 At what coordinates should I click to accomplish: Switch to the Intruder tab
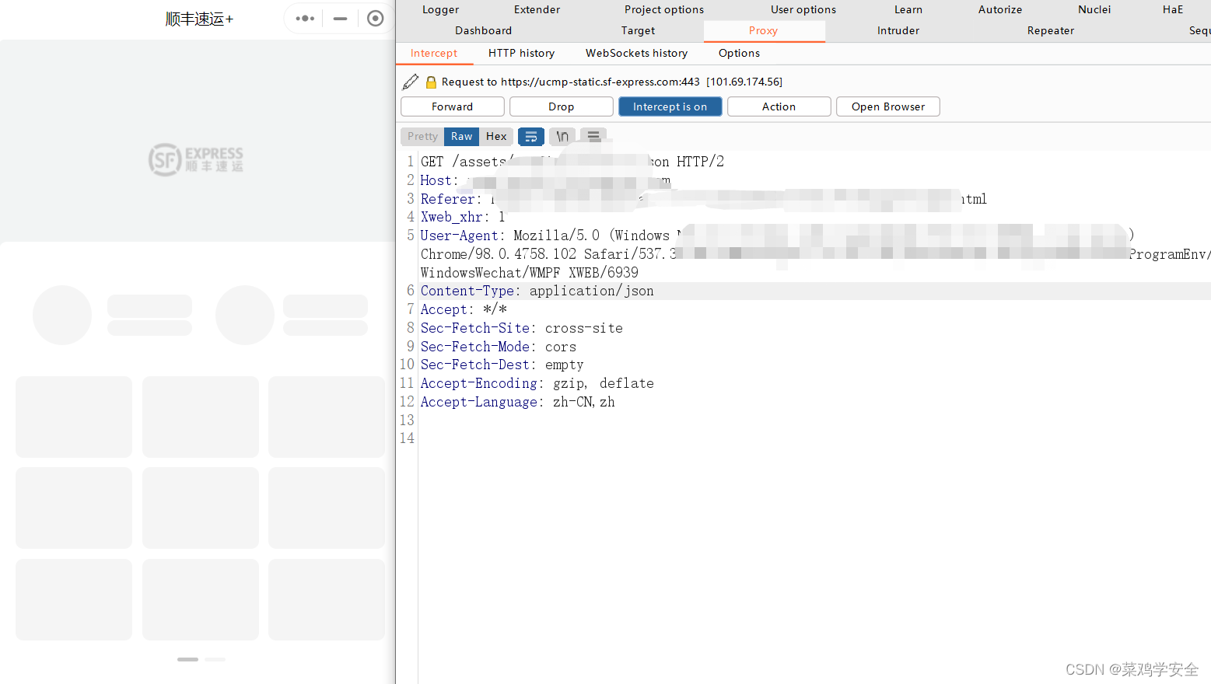[x=898, y=30]
